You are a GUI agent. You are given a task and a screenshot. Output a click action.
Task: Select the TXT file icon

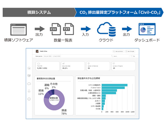[x=68, y=29]
